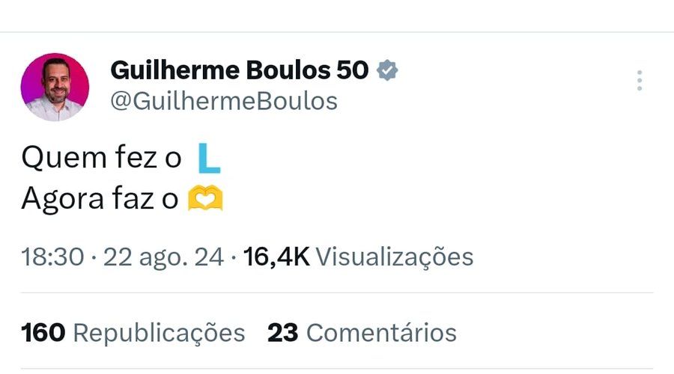Image resolution: width=674 pixels, height=374 pixels.
Task: Click the text "Quem fez o"
Action: (x=101, y=158)
